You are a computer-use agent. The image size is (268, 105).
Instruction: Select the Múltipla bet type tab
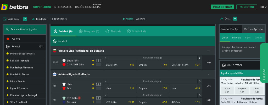236,38
